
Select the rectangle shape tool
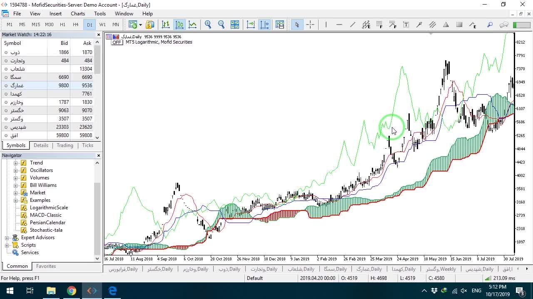[459, 25]
